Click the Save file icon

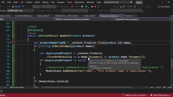[x=16, y=6]
